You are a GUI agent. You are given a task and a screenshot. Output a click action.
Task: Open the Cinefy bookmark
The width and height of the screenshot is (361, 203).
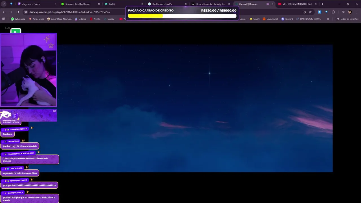(255, 19)
